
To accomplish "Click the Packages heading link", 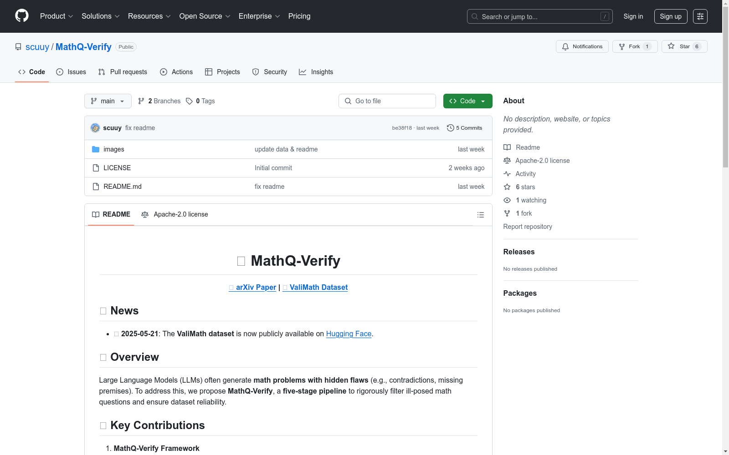I will coord(520,293).
